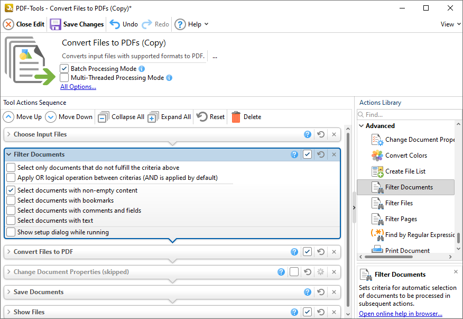Open the View dropdown menu
Viewport: 463px width, 319px height.
click(x=451, y=24)
